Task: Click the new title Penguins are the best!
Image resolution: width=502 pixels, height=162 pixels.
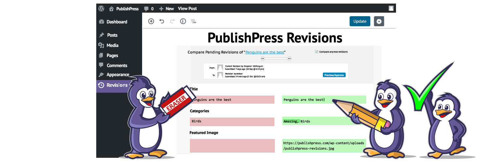Action: click(324, 99)
